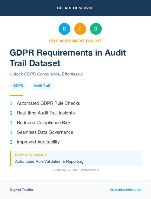
Task: Click checkmark icon beside Reduced Compliance Risk
Action: point(11,123)
